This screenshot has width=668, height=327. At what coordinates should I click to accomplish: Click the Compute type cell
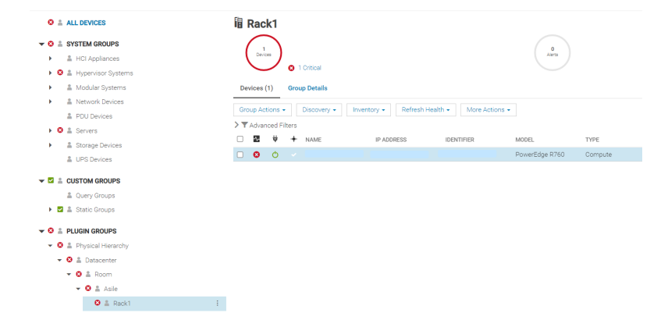[x=599, y=155]
